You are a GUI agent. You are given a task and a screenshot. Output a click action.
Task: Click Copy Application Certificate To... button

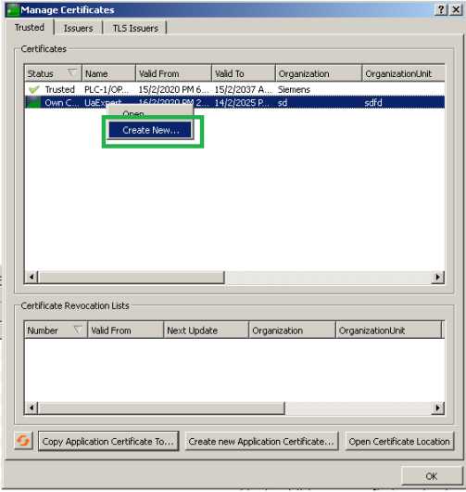tap(108, 441)
